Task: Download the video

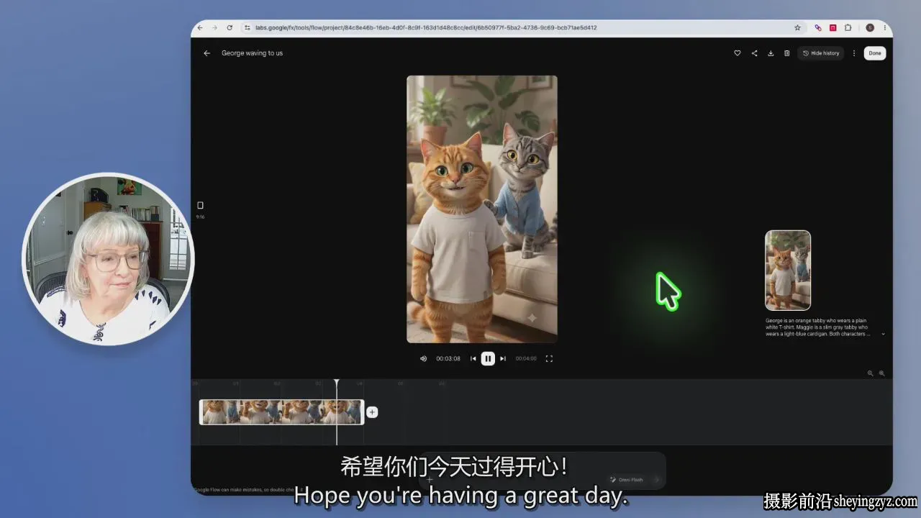Action: point(771,53)
